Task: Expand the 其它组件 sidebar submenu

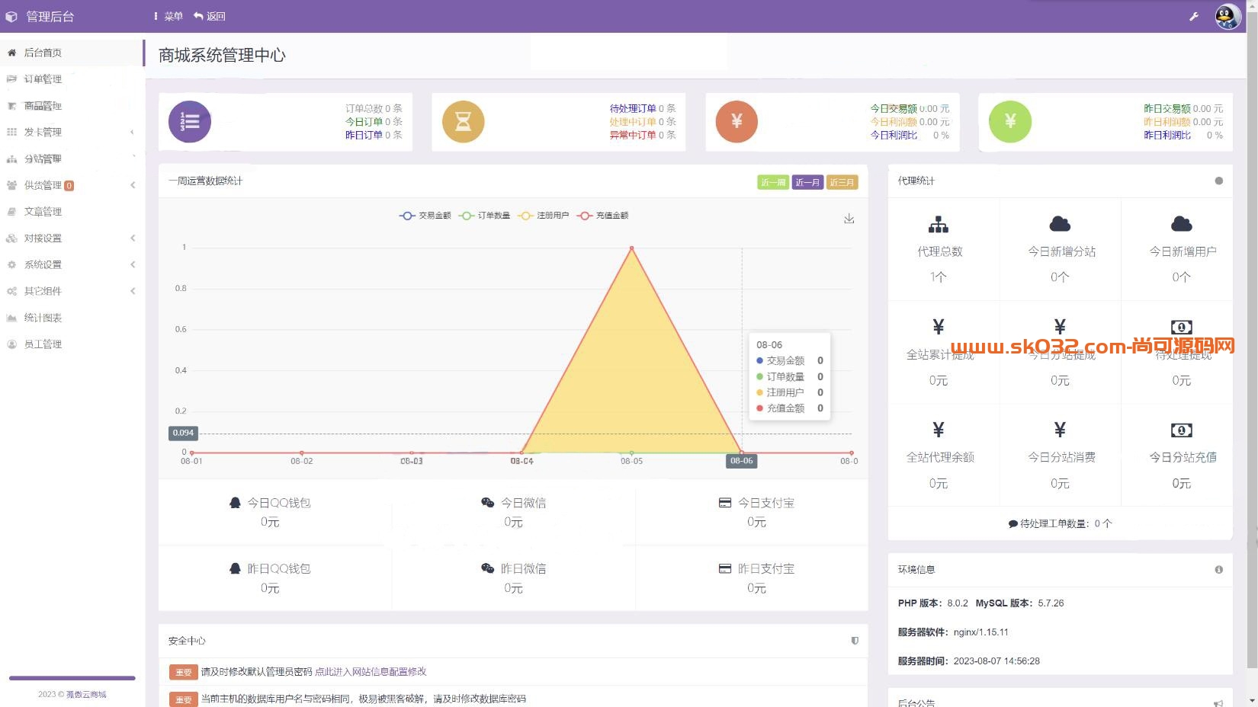Action: (72, 291)
